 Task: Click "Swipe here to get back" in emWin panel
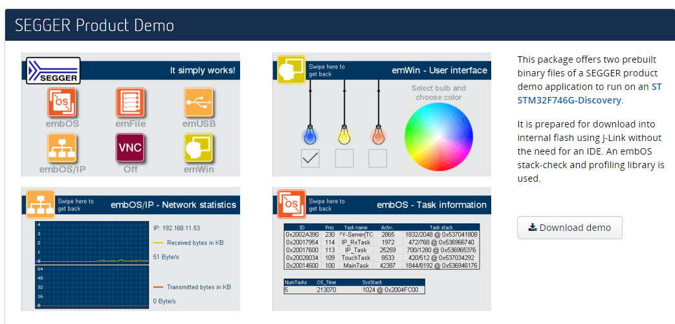click(x=327, y=70)
